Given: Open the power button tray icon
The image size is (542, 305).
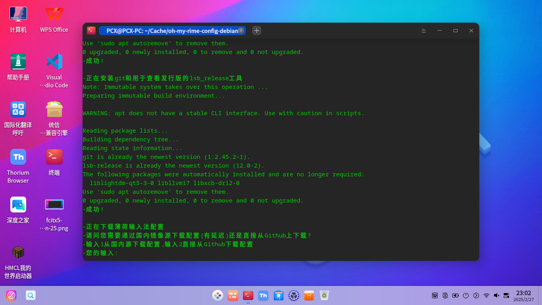Looking at the screenshot, I should (x=466, y=295).
